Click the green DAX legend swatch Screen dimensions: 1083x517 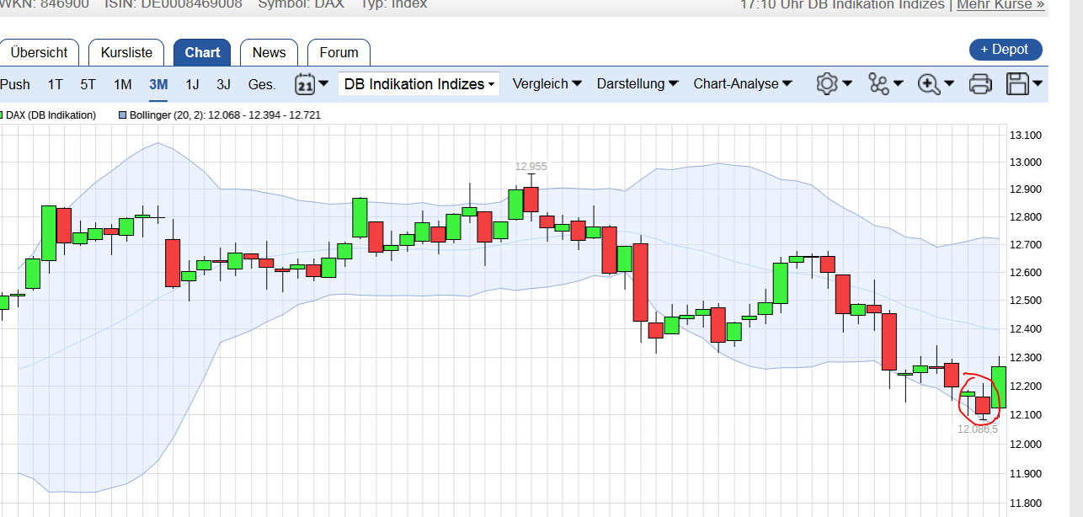click(x=1, y=115)
